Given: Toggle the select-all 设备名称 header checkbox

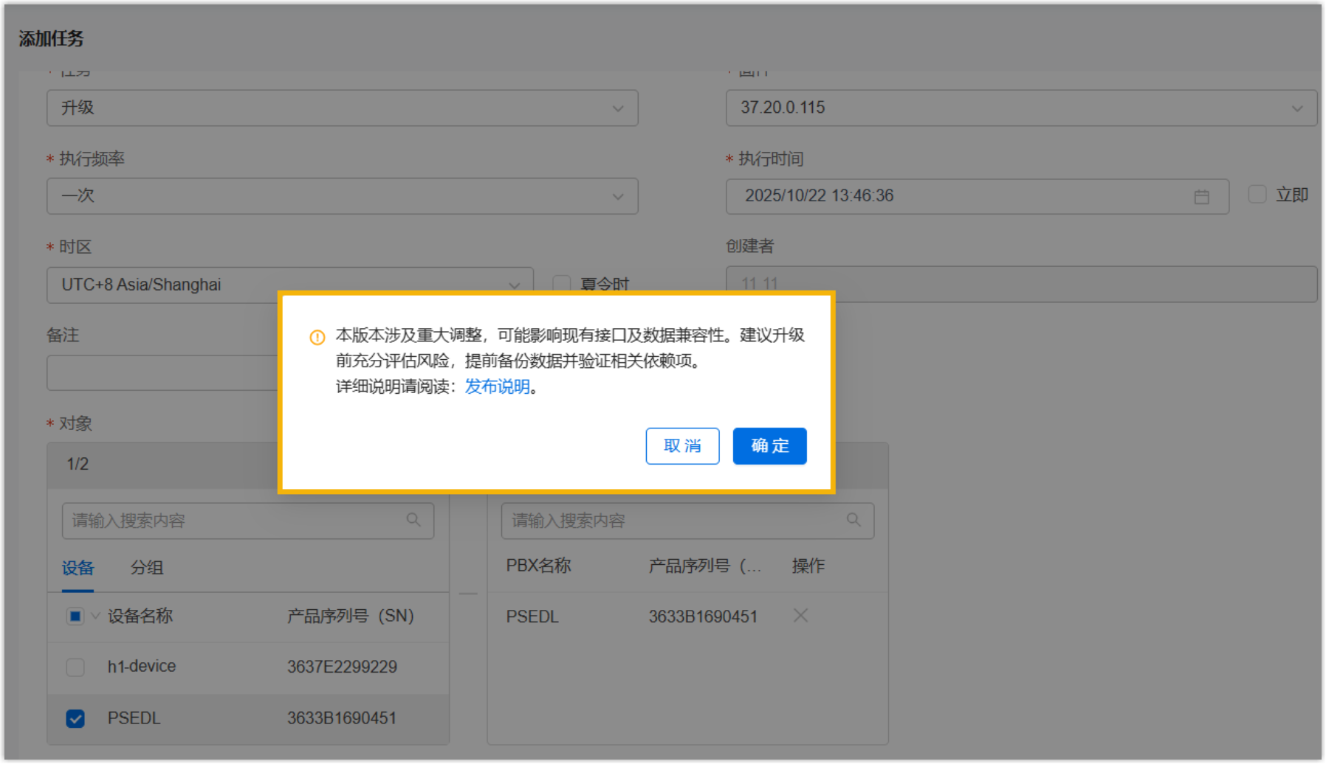Looking at the screenshot, I should (75, 617).
